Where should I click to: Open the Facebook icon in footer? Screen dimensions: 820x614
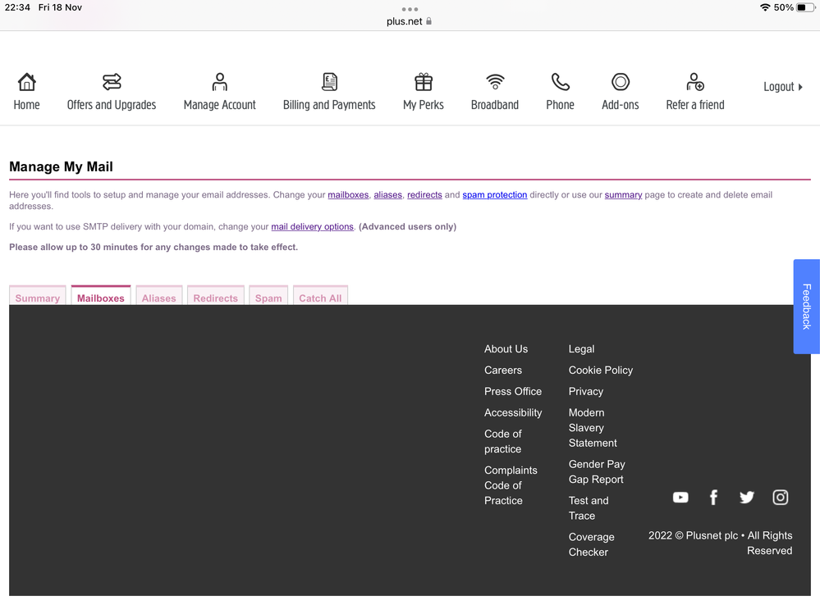coord(713,498)
